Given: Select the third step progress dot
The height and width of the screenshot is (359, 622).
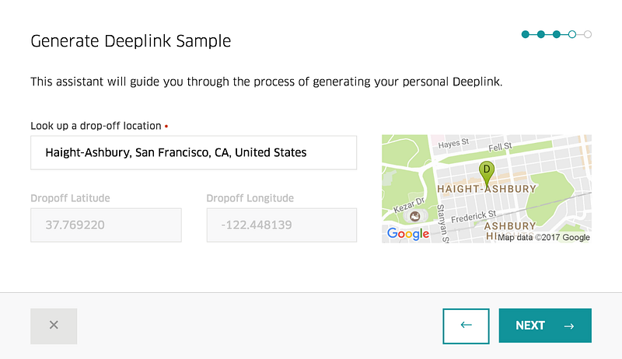Looking at the screenshot, I should point(557,34).
